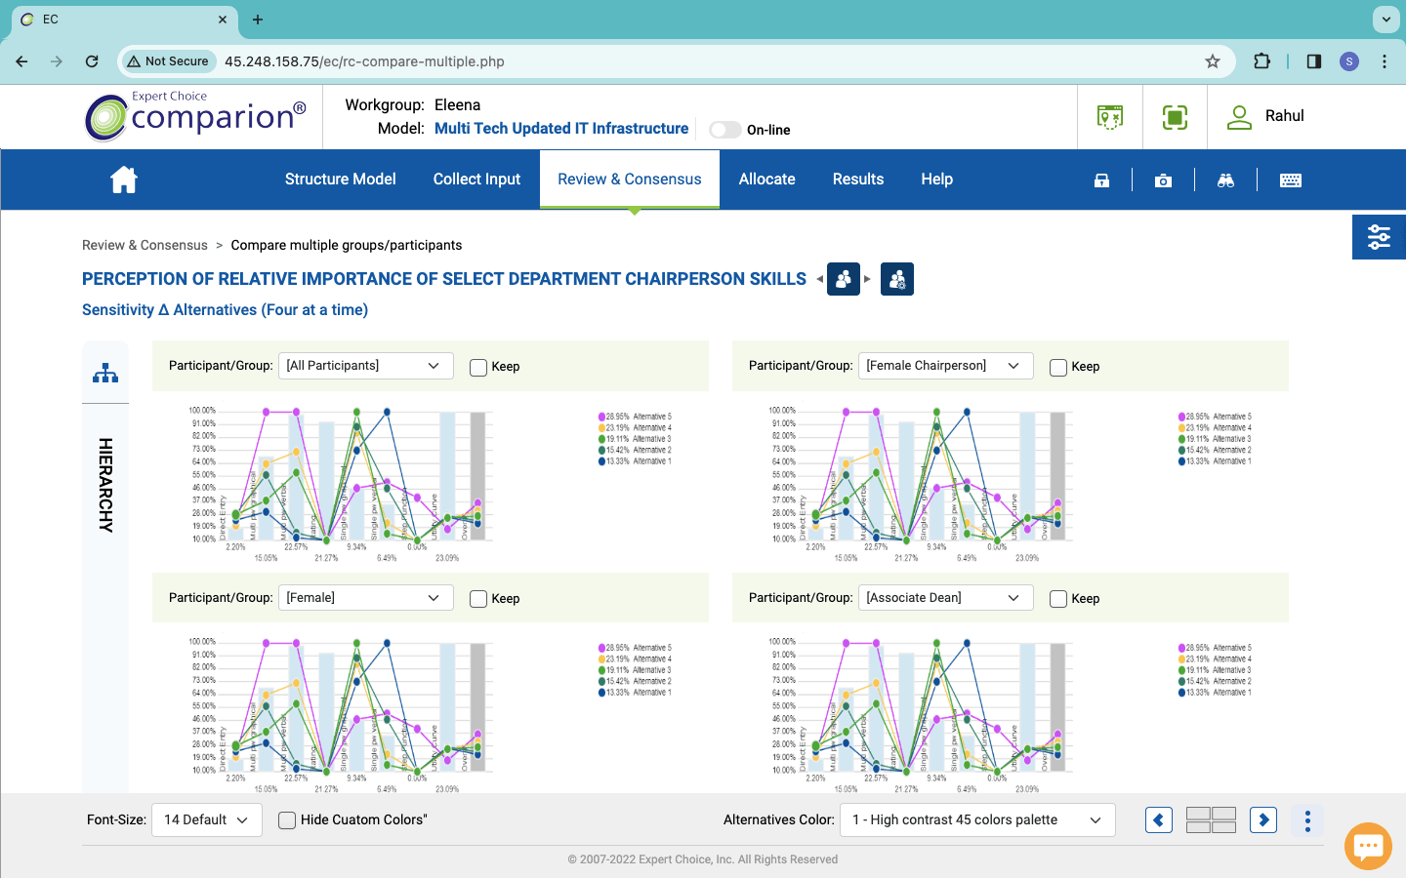Open Help menu
The width and height of the screenshot is (1406, 878).
(936, 180)
